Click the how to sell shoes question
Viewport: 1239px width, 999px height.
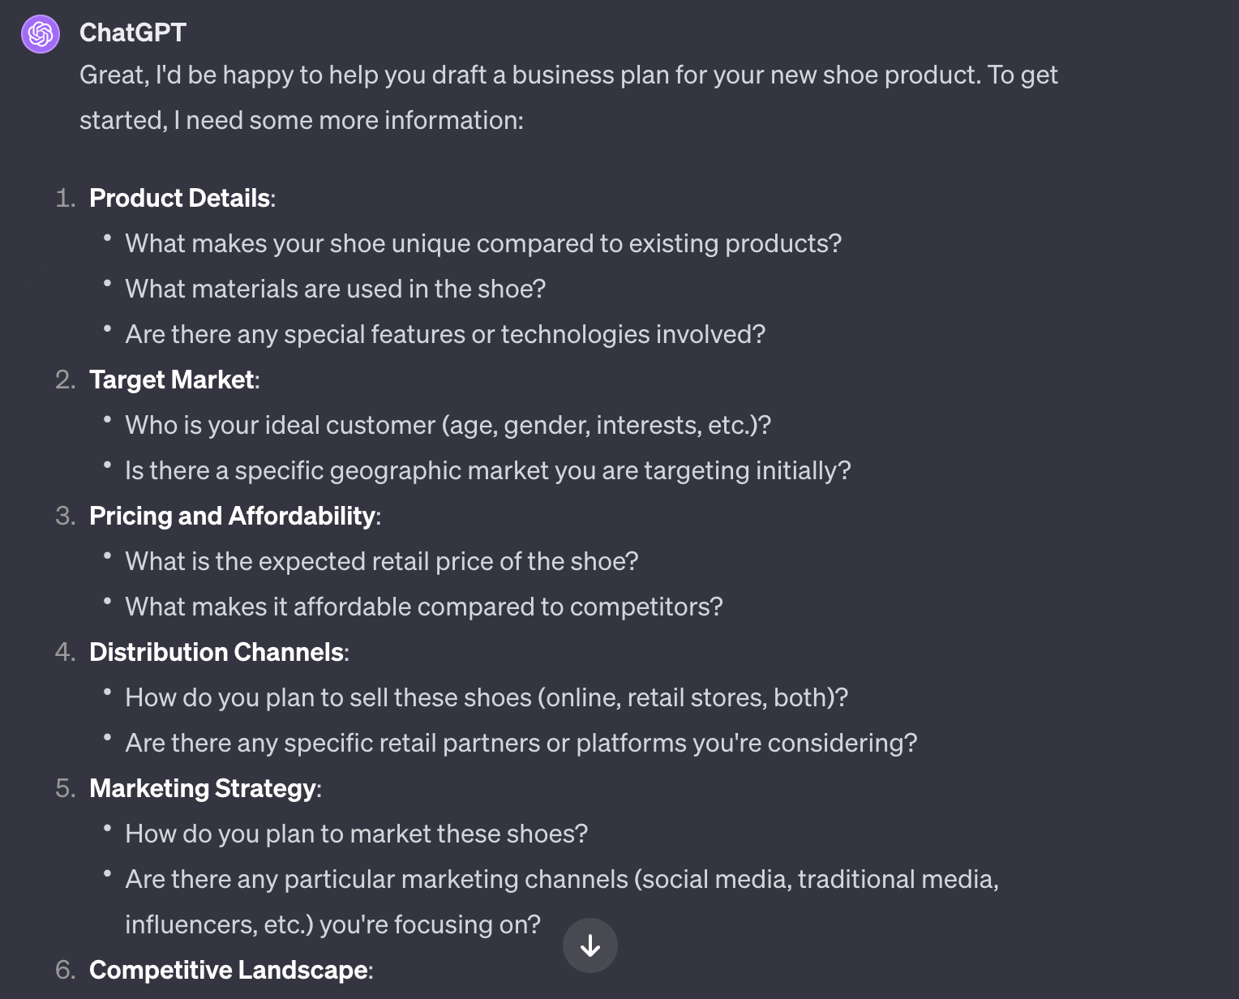pos(487,697)
